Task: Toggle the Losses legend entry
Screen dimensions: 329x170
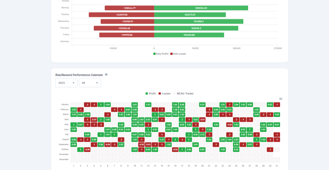Action: (164, 94)
